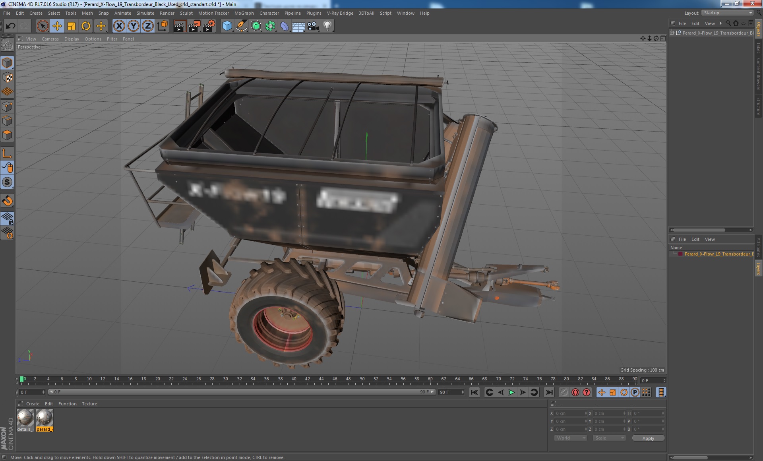Add a Cube primitive object
The height and width of the screenshot is (461, 763).
point(227,26)
